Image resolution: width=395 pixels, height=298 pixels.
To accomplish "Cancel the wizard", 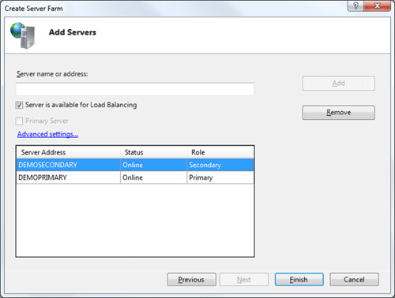I will tap(354, 279).
